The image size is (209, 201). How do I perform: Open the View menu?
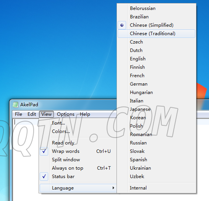coord(46,114)
